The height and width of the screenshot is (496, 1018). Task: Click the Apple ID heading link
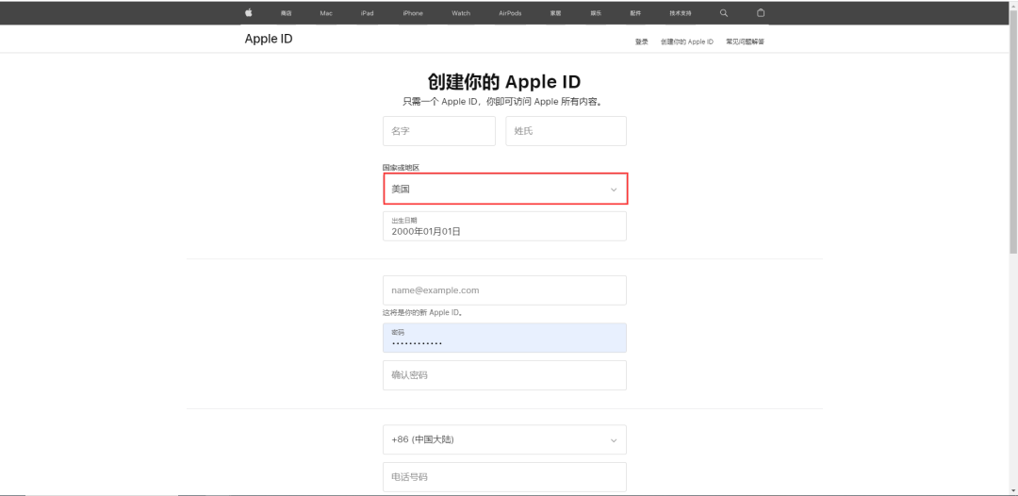(269, 39)
